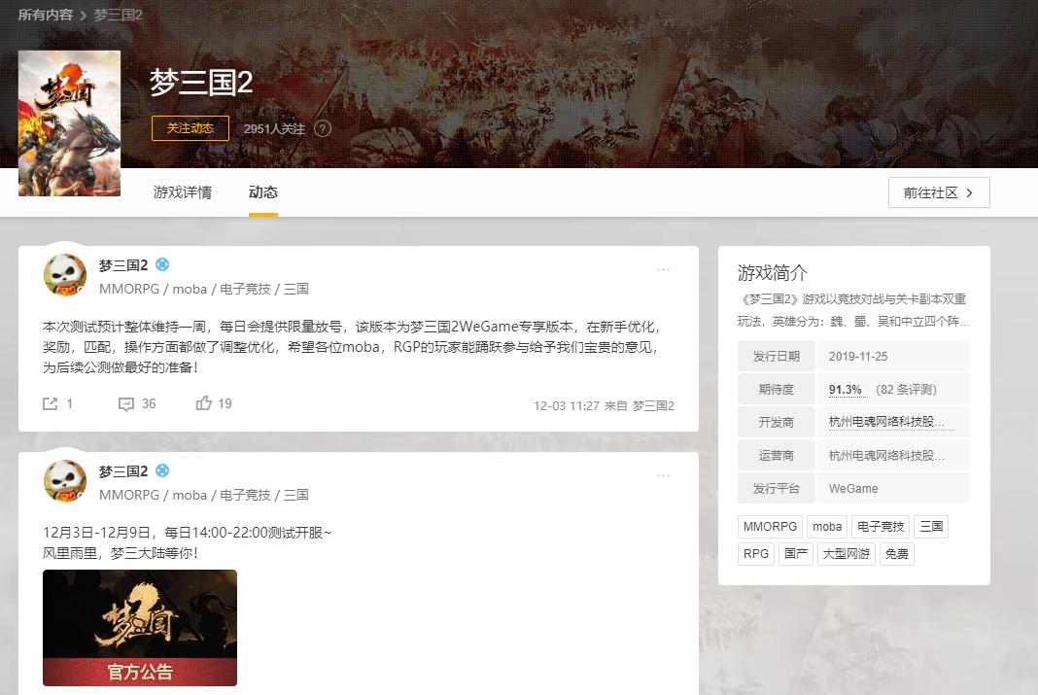Screen dimensions: 1038x695
Task: Switch to the 动态 tab
Action: point(262,192)
